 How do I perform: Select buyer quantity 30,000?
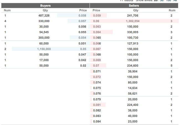(x=44, y=27)
